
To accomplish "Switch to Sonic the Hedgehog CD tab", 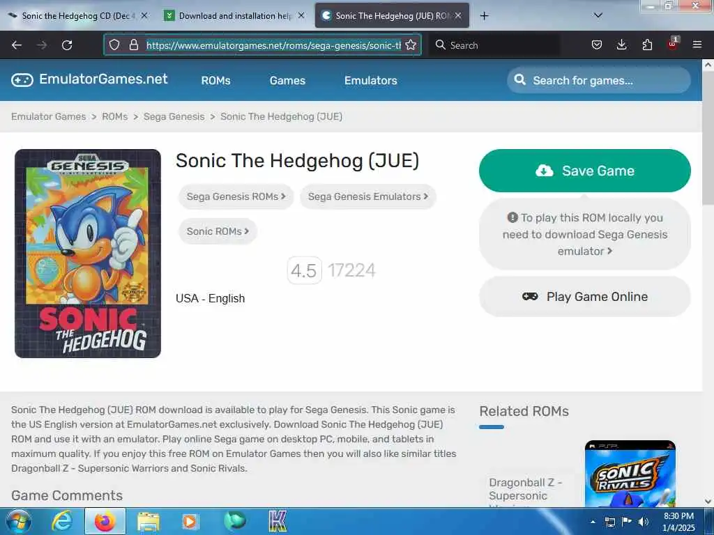I will coord(77,16).
